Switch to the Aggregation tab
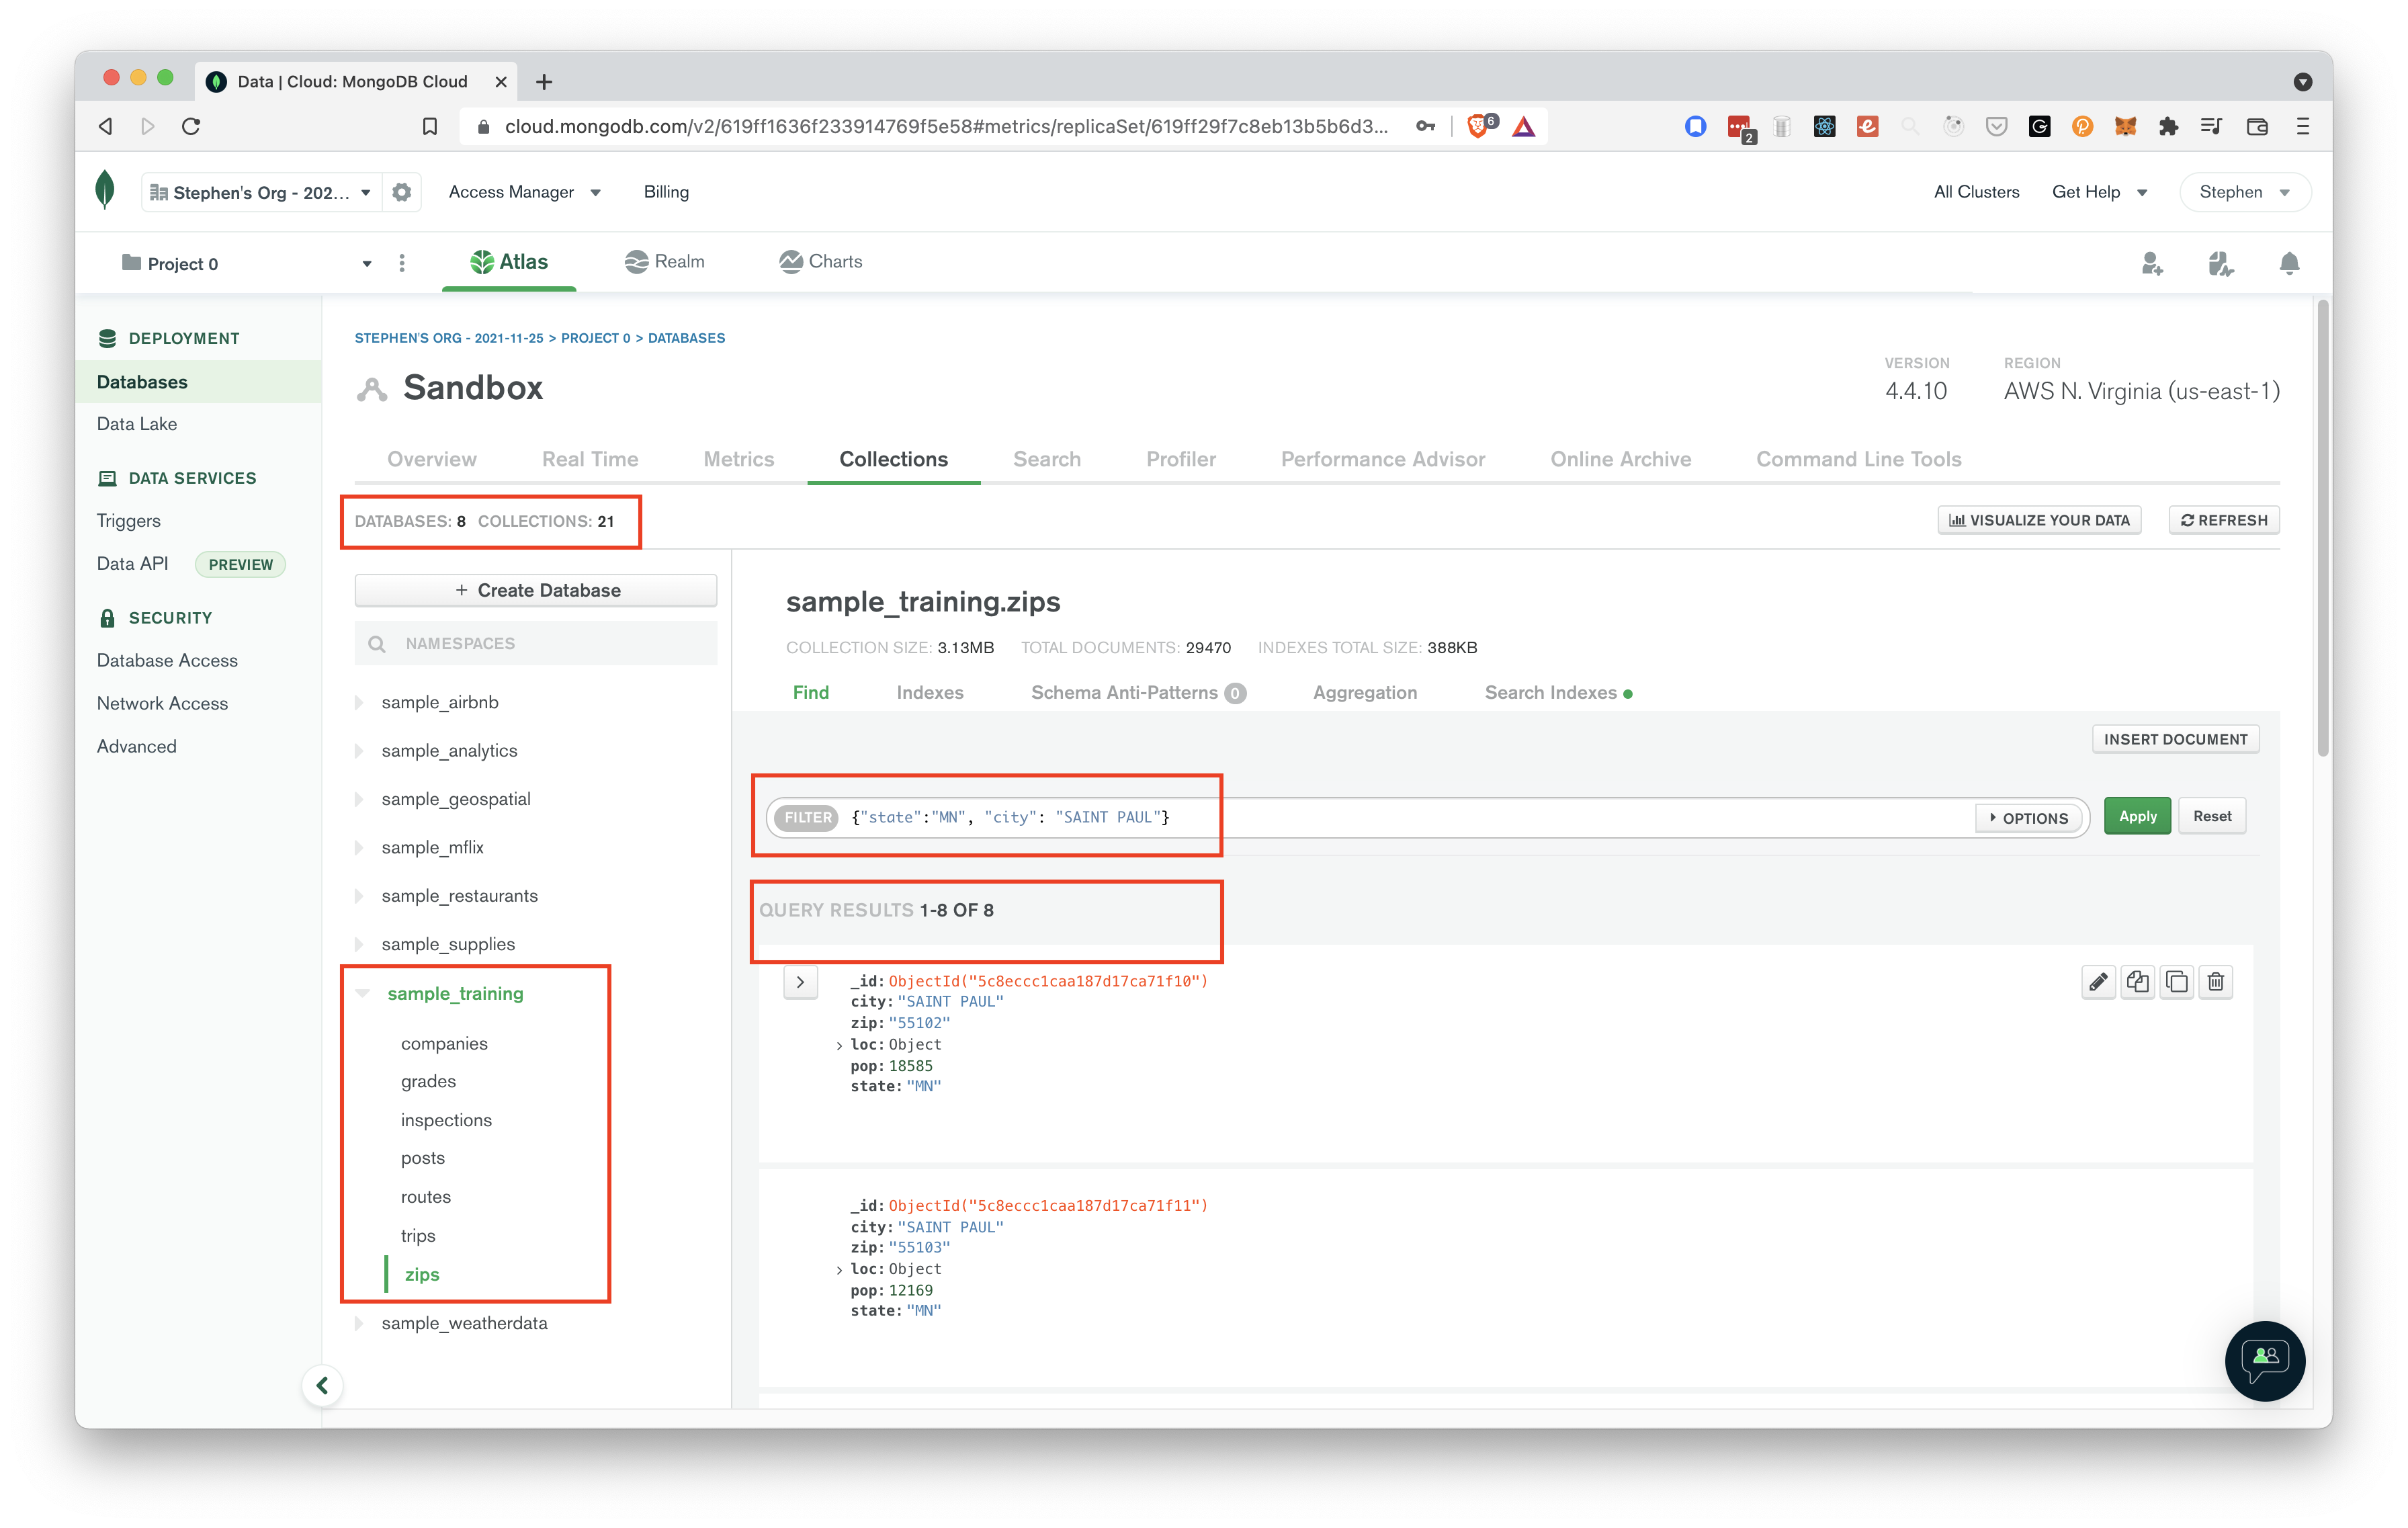This screenshot has height=1528, width=2408. tap(1365, 693)
